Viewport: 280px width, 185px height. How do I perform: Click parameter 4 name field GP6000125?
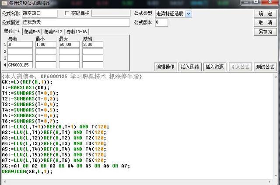coord(20,65)
